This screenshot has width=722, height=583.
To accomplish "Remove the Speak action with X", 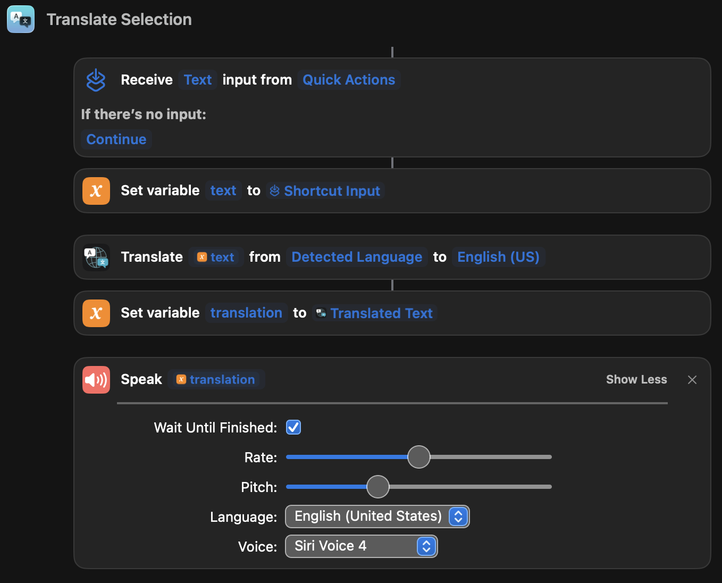I will click(x=692, y=380).
